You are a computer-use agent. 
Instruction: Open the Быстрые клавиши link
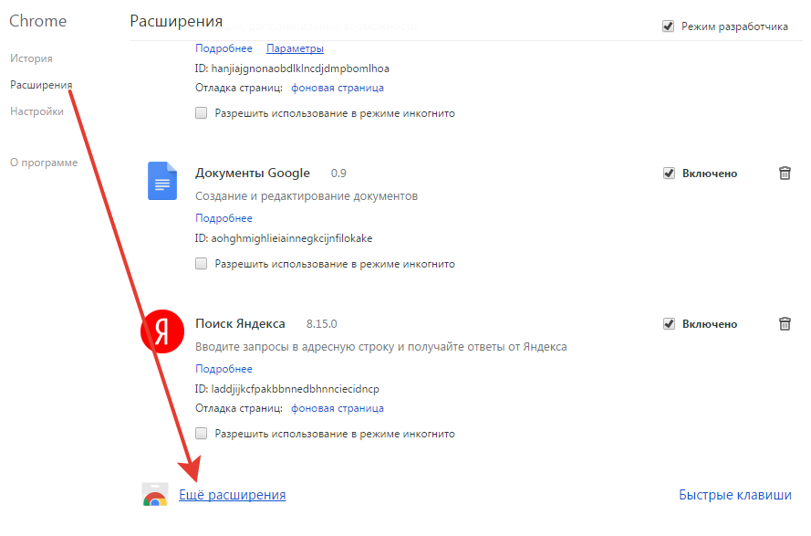click(x=735, y=495)
